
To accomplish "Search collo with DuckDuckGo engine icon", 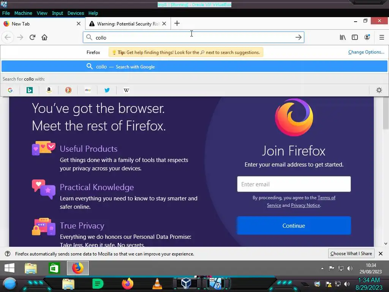I will pyautogui.click(x=68, y=90).
